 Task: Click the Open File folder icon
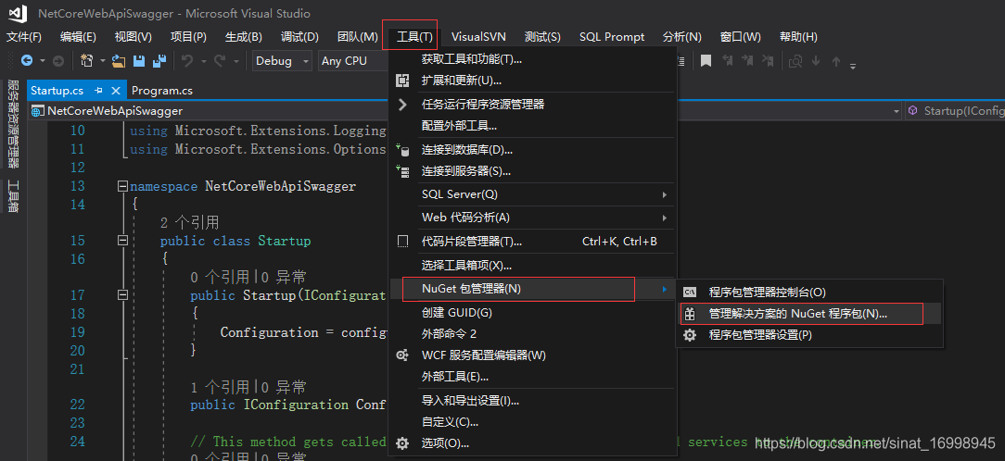click(119, 61)
